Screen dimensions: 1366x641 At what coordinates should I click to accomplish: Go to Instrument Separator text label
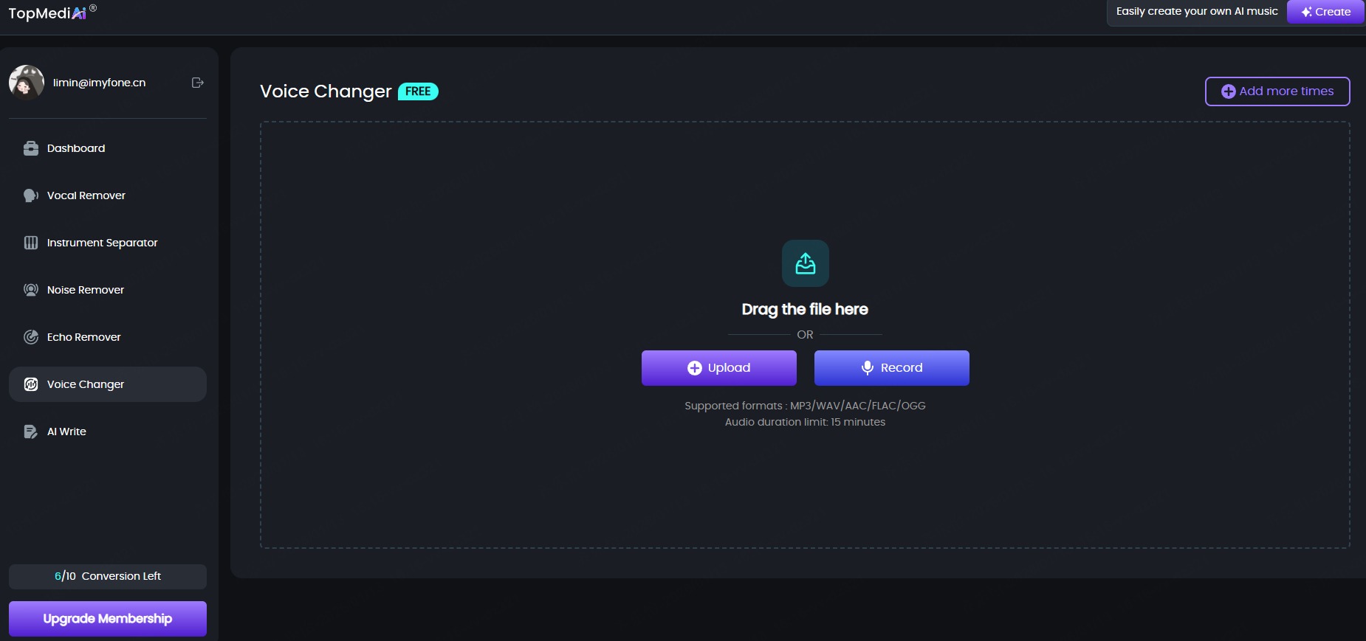(103, 243)
